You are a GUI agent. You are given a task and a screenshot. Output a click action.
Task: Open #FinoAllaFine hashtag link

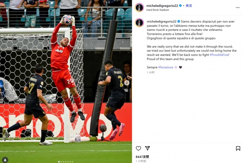coord(219,55)
